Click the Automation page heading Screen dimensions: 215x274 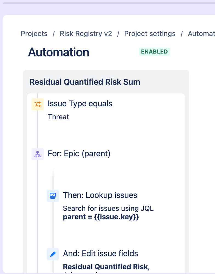tap(58, 52)
